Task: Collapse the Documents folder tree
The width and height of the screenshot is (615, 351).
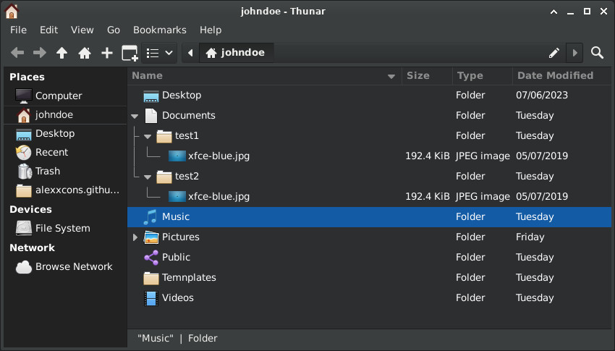Action: click(135, 116)
